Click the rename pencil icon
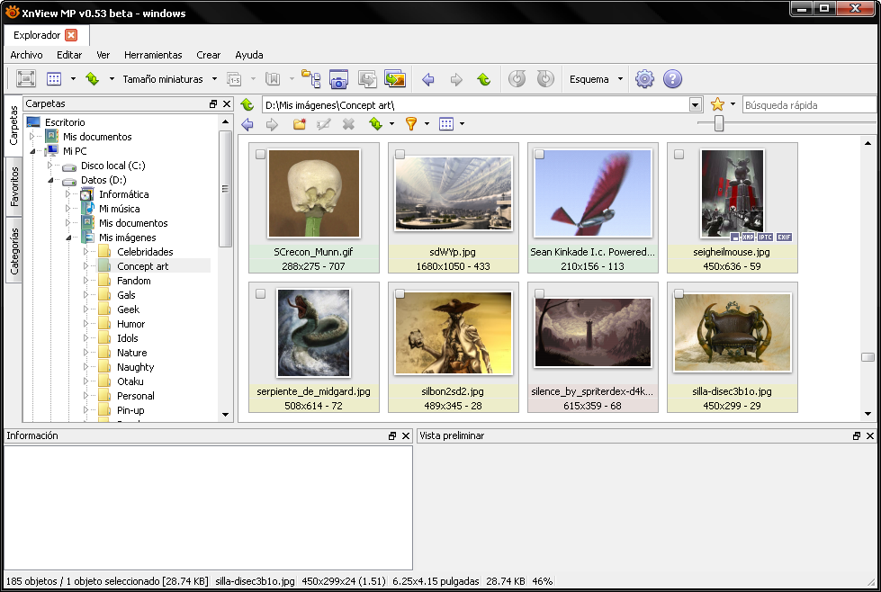This screenshot has height=592, width=881. pyautogui.click(x=324, y=123)
